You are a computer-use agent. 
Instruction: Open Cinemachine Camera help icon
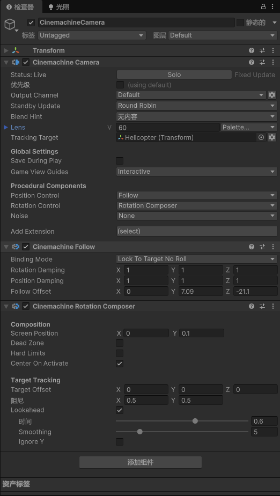click(252, 62)
